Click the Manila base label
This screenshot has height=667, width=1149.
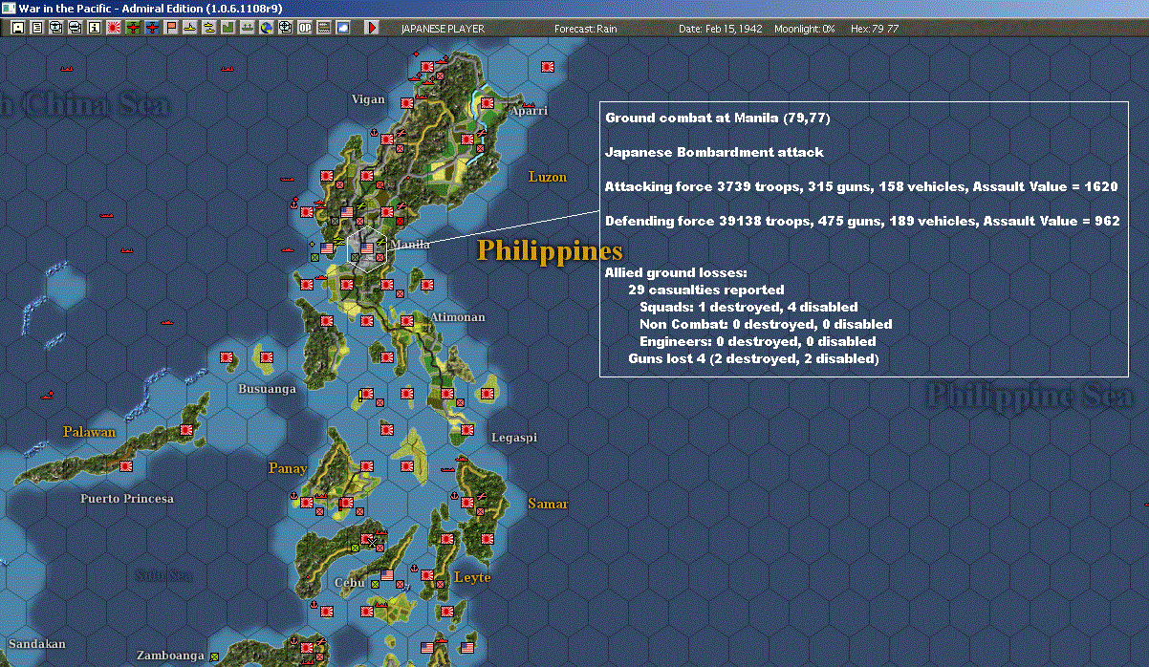point(411,245)
